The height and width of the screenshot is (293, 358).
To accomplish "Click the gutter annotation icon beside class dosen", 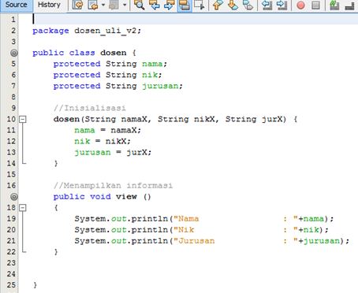I will (14, 53).
